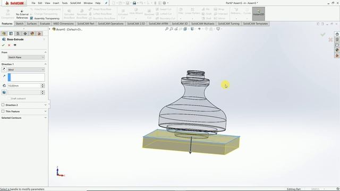Accept the Boss-Extrude with green checkmark
340x191 pixels.
click(x=3, y=45)
